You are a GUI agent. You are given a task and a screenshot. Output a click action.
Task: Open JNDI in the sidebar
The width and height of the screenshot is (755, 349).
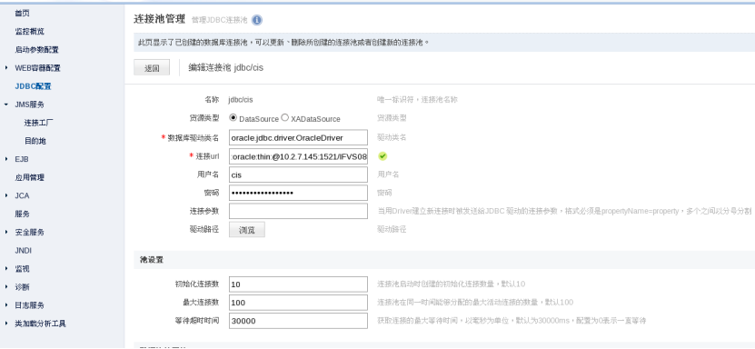[x=23, y=250]
